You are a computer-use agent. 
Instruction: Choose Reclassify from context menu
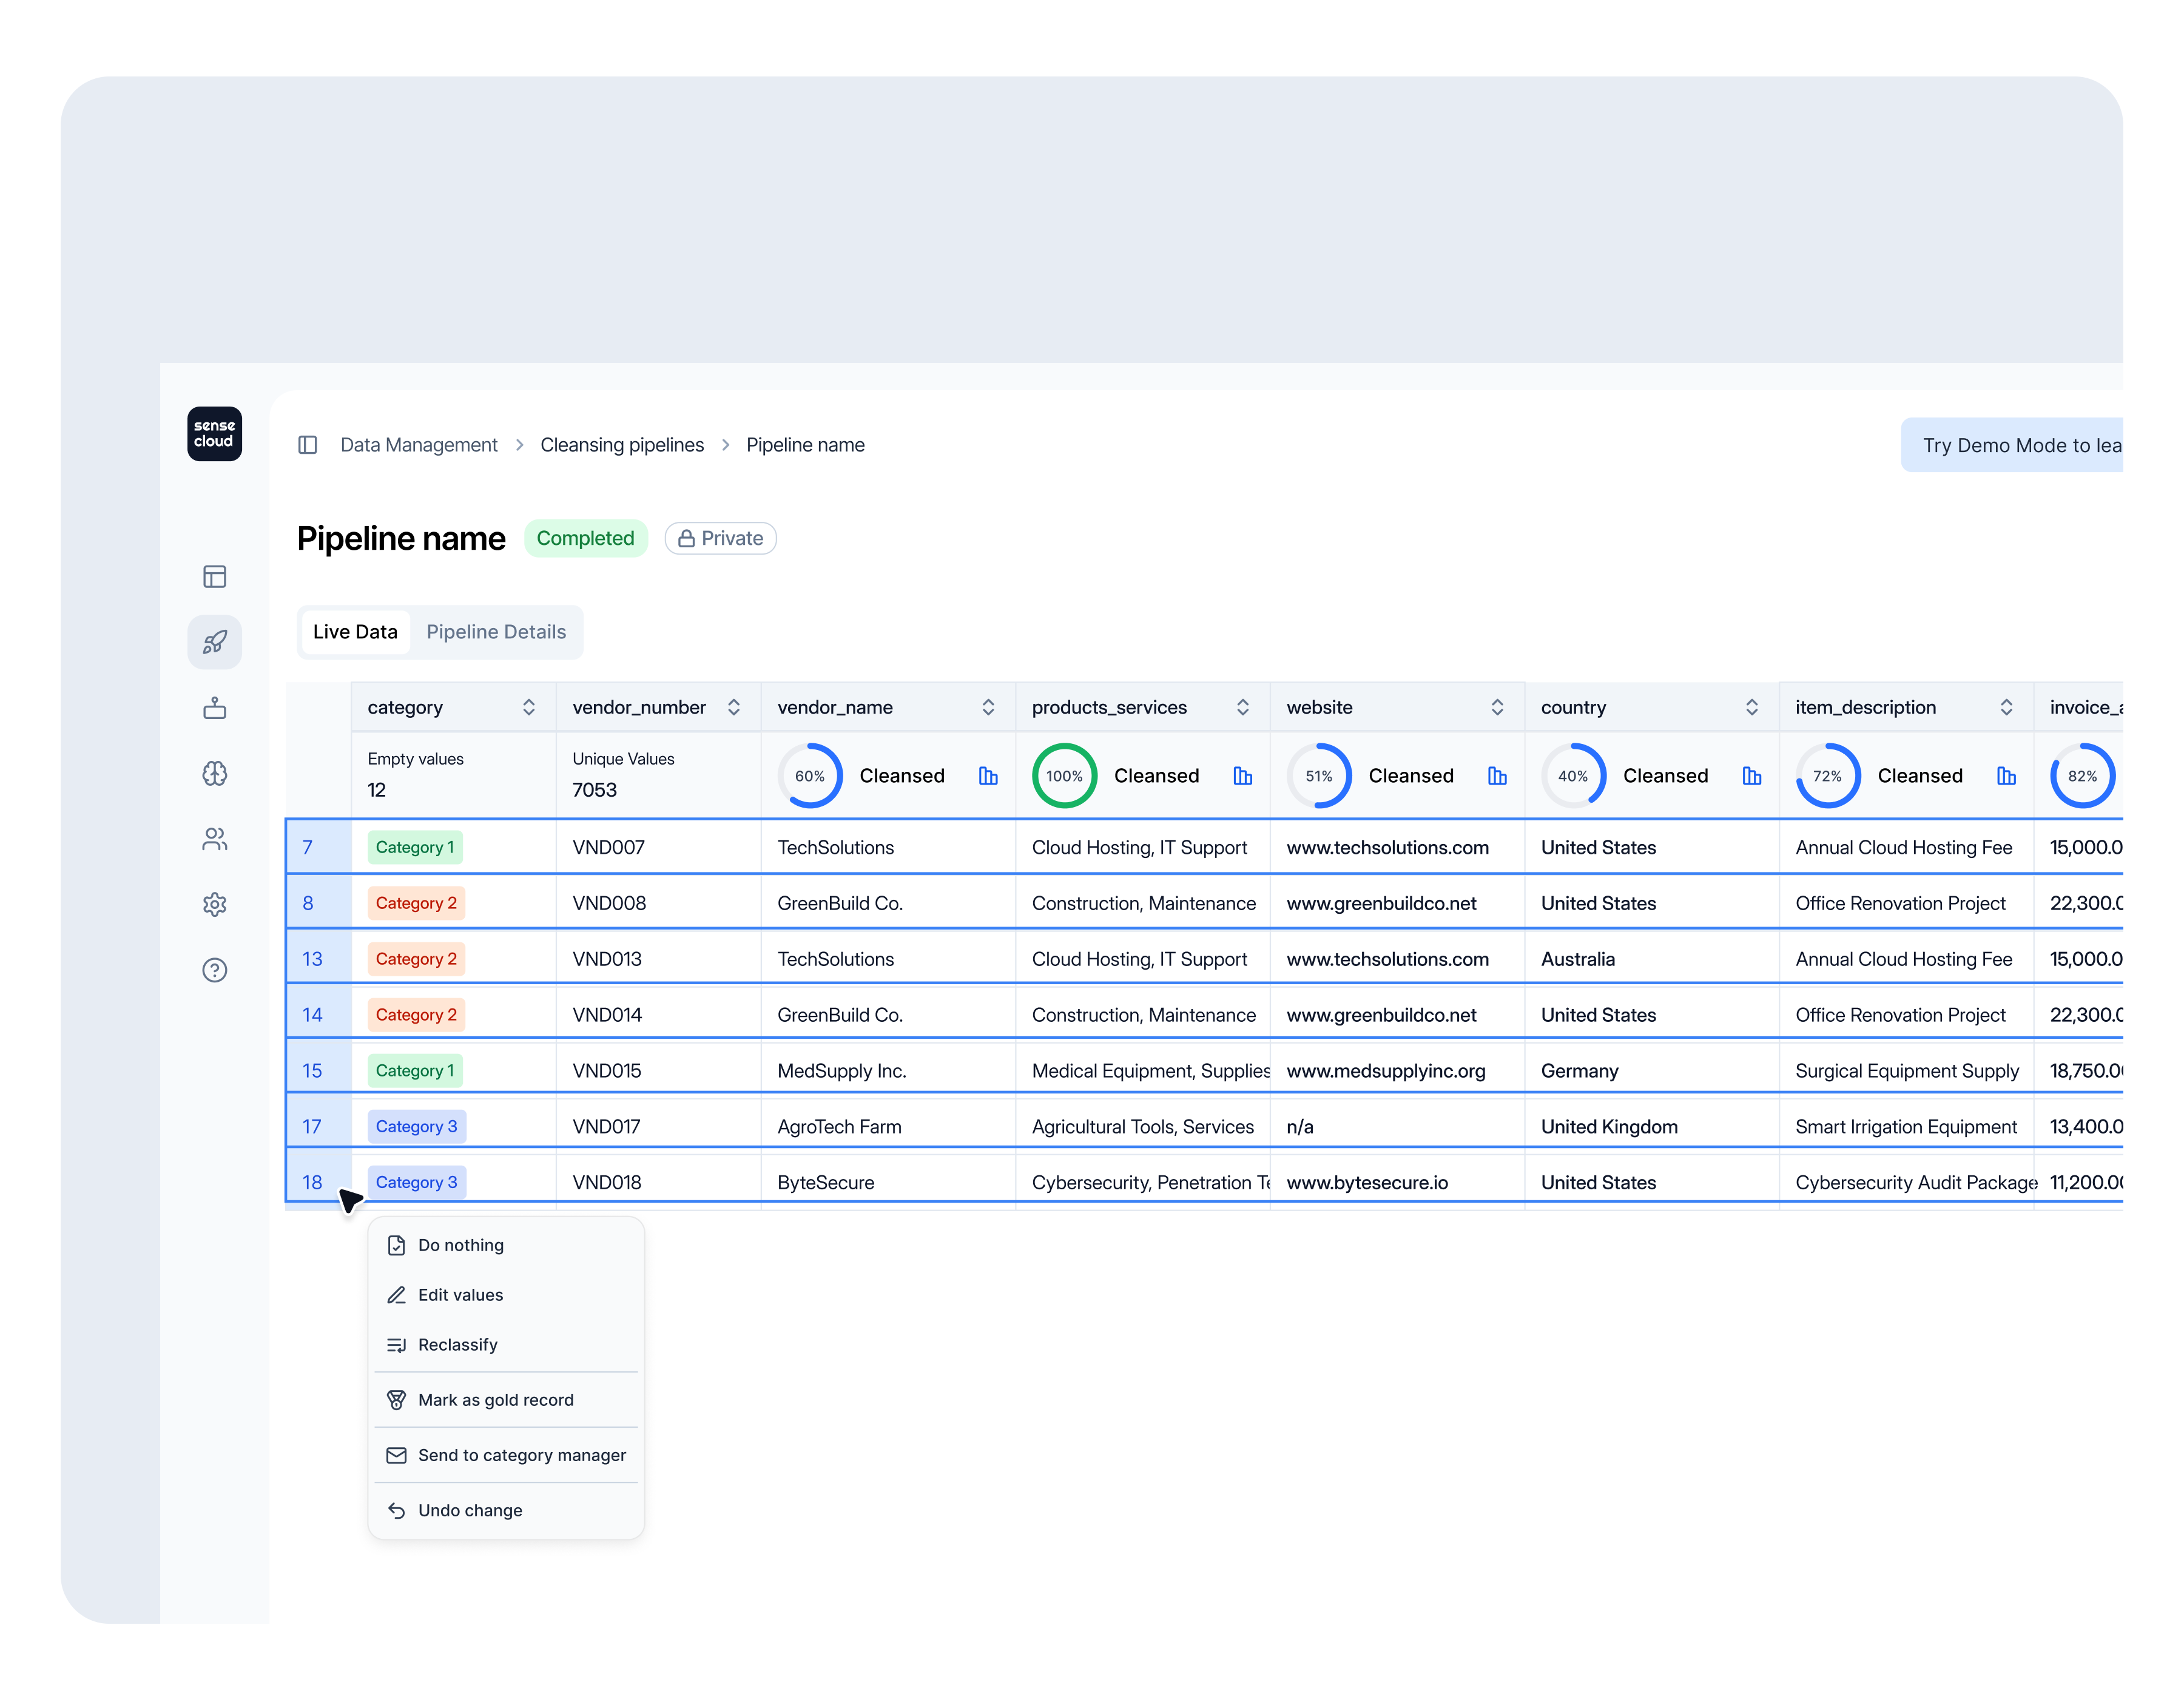[506, 1345]
